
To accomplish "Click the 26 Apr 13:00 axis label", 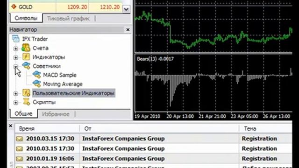I will pos(277,116).
